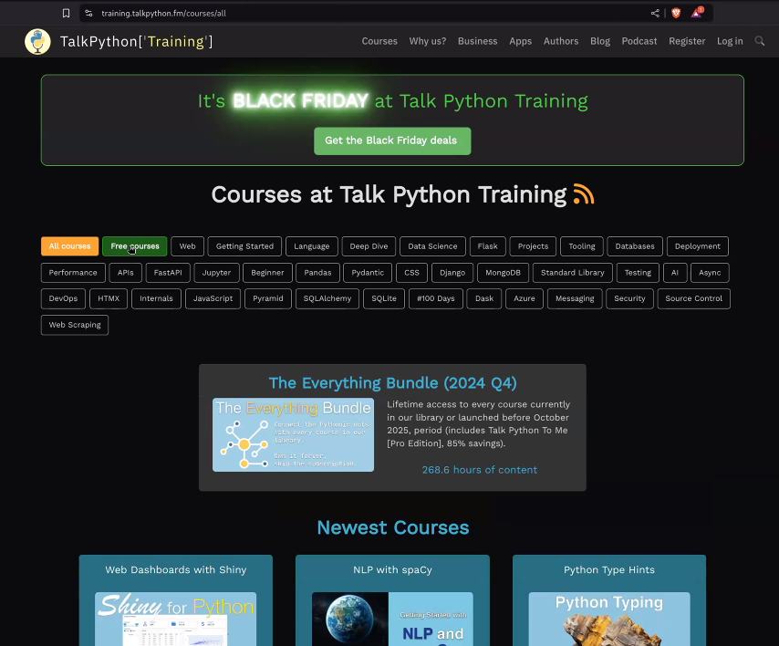Filter by the Pyramid tag
Image resolution: width=779 pixels, height=646 pixels.
click(x=268, y=298)
